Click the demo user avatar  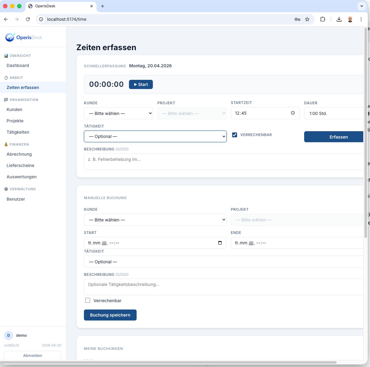pos(9,335)
